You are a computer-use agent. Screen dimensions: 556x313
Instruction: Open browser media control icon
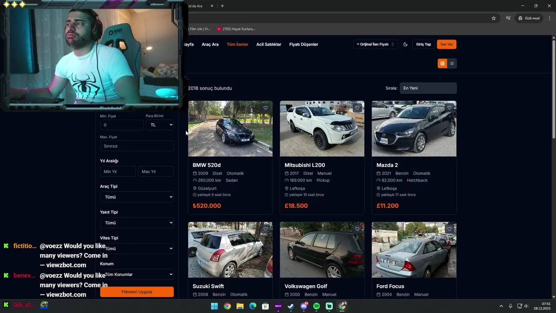click(508, 18)
